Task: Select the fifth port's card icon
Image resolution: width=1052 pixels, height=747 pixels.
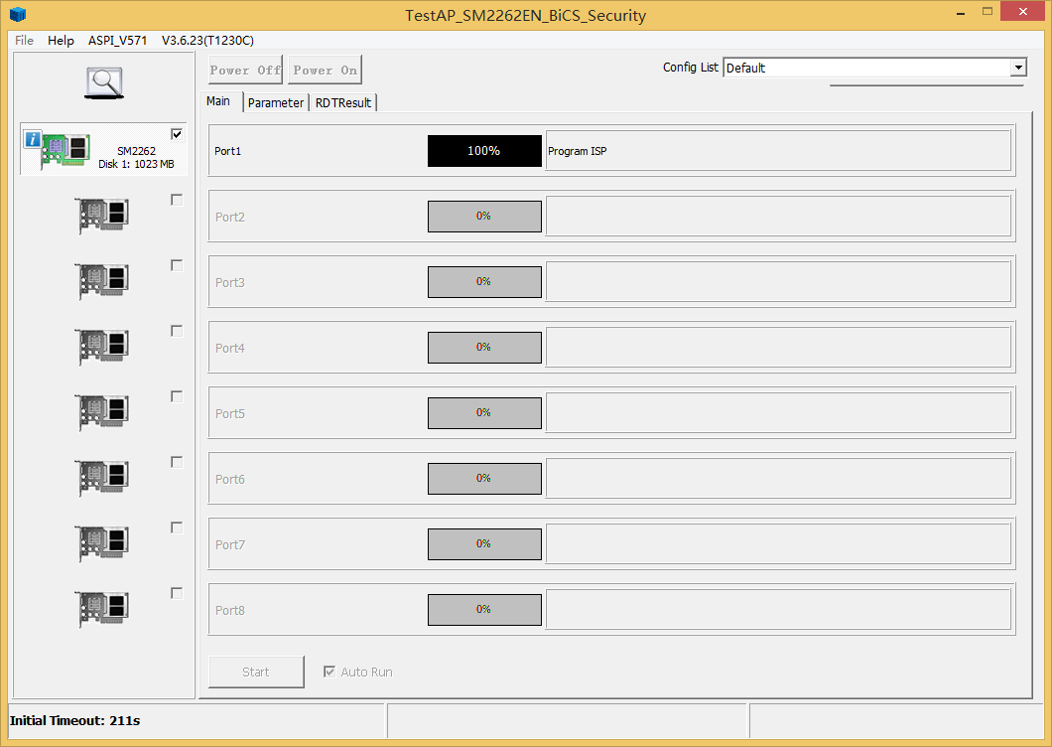Action: tap(103, 412)
